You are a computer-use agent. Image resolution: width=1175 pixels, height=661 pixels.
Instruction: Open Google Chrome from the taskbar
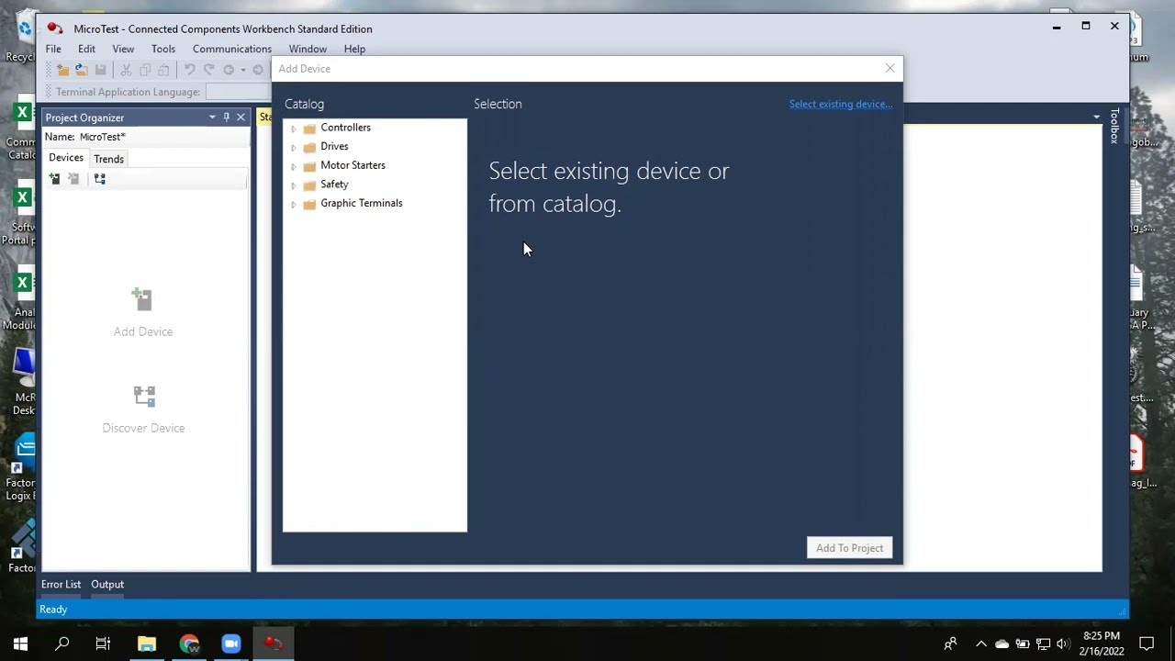[x=189, y=644]
